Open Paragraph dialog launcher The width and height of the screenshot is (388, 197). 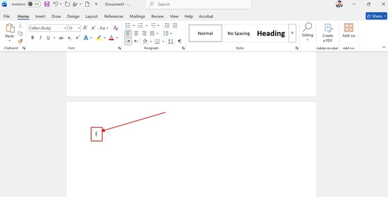coord(183,48)
